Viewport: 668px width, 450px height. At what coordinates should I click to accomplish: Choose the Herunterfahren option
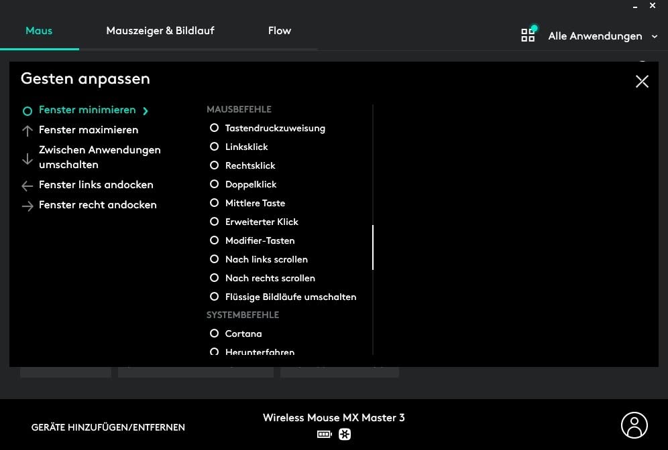(x=215, y=352)
